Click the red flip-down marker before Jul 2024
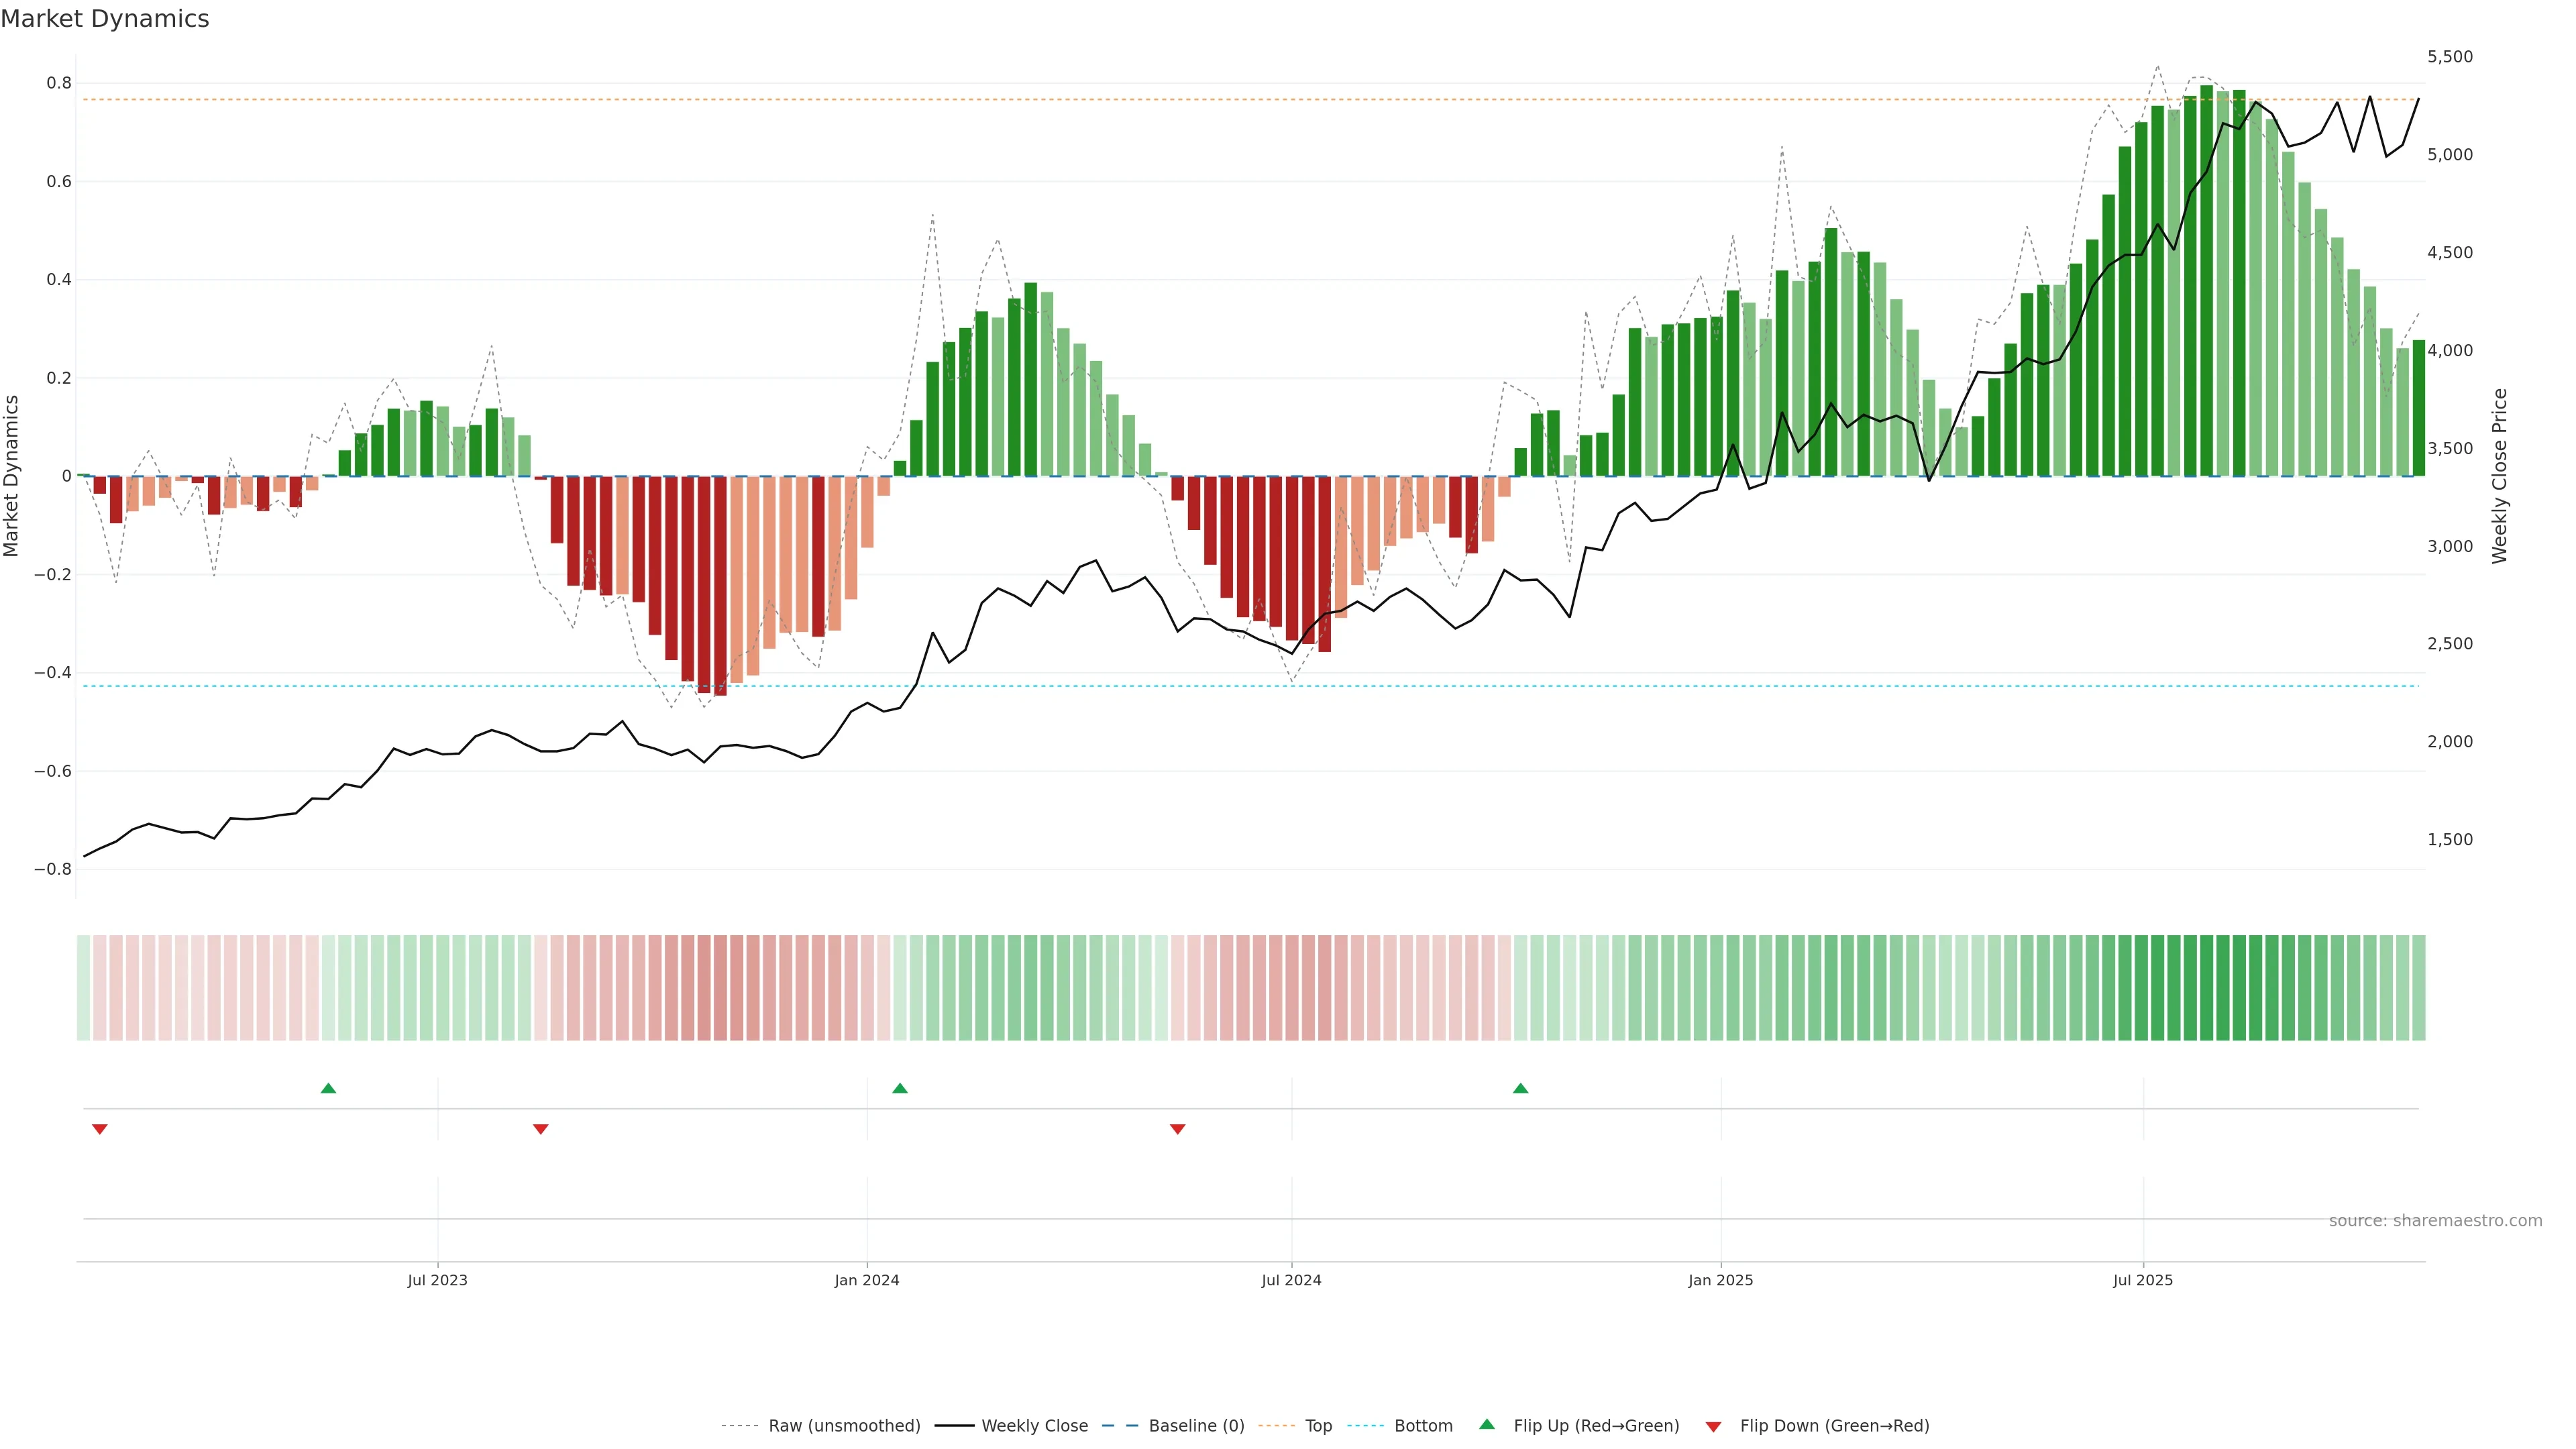 coord(1177,1129)
